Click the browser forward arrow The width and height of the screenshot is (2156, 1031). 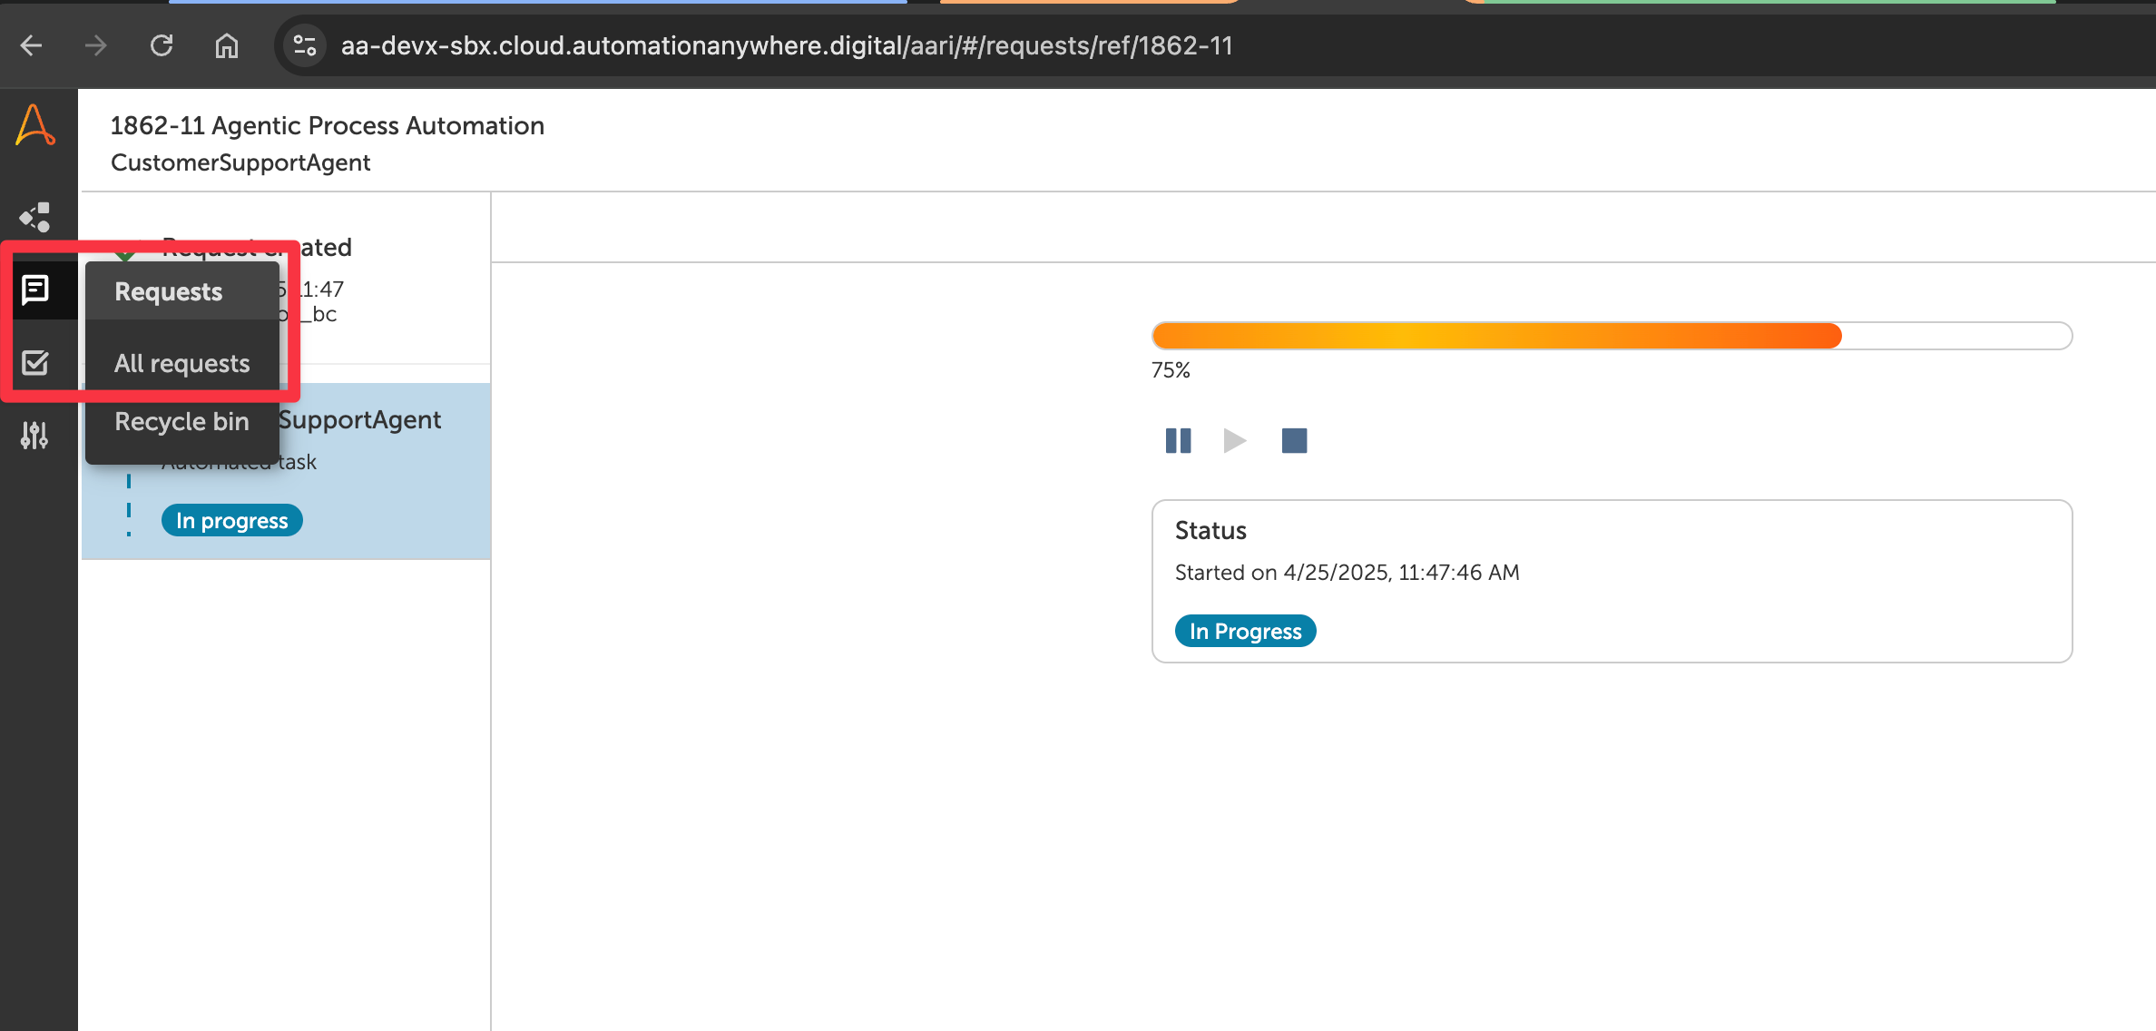(96, 45)
